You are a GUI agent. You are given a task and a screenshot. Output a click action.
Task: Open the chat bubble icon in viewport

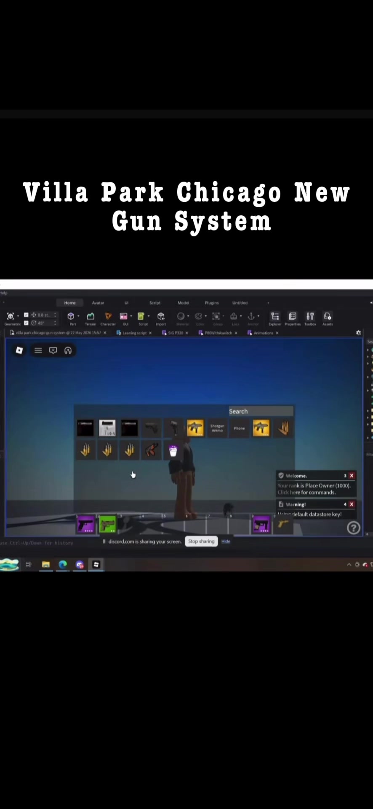(x=53, y=351)
